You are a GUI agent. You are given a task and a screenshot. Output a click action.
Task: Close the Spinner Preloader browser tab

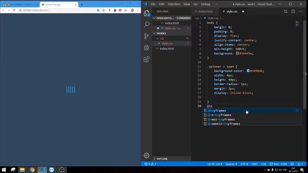pos(76,4)
